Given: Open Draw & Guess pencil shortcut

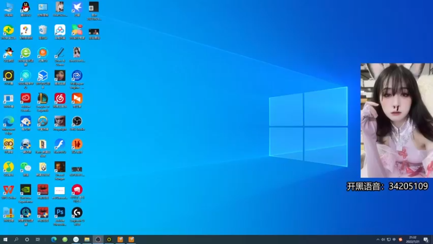Looking at the screenshot, I should (60, 56).
